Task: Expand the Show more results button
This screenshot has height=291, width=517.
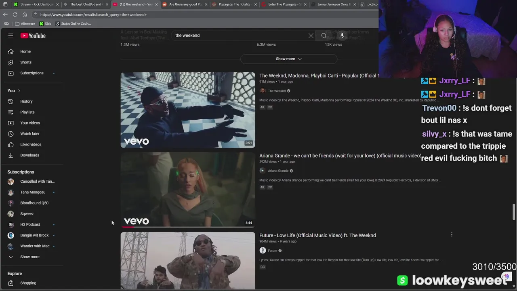Action: [x=289, y=59]
